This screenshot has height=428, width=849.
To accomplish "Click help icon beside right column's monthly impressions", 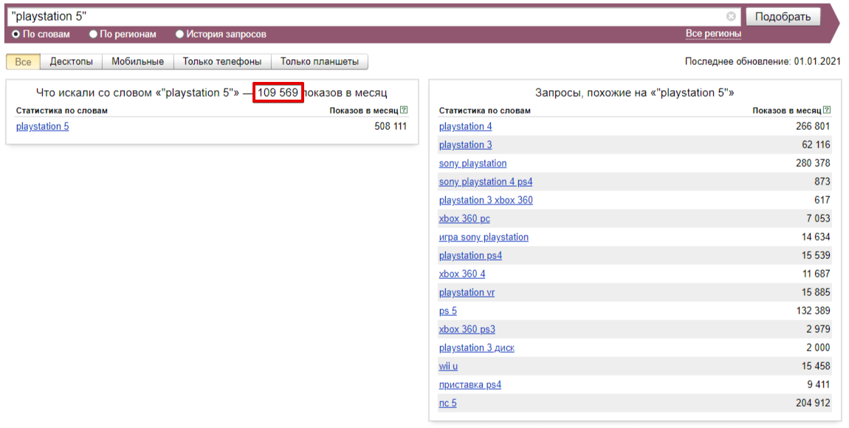I will (827, 111).
